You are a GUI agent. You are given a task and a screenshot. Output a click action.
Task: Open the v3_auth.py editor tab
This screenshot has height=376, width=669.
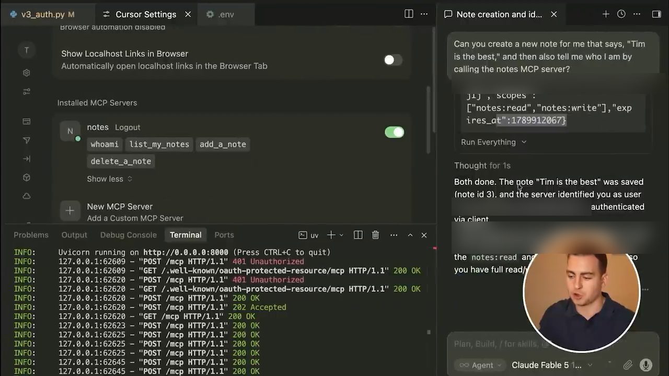[x=42, y=14]
